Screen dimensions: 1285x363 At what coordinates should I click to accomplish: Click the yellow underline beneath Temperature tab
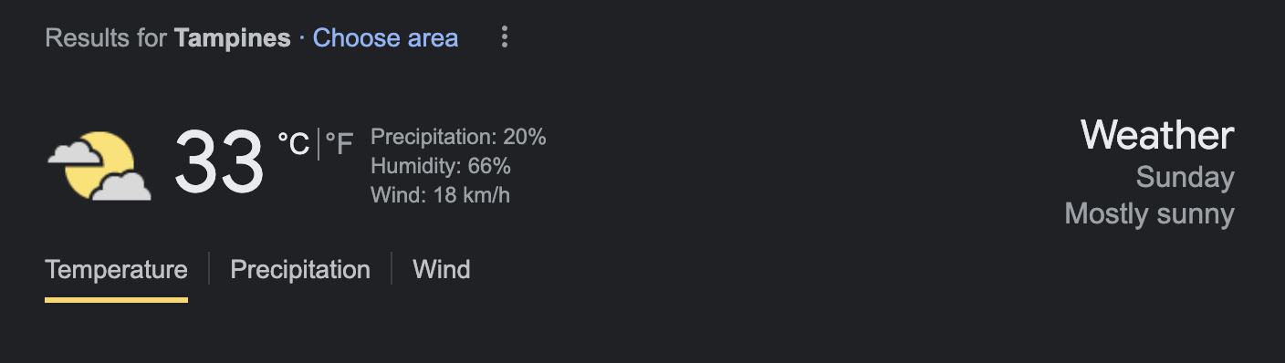tap(116, 299)
